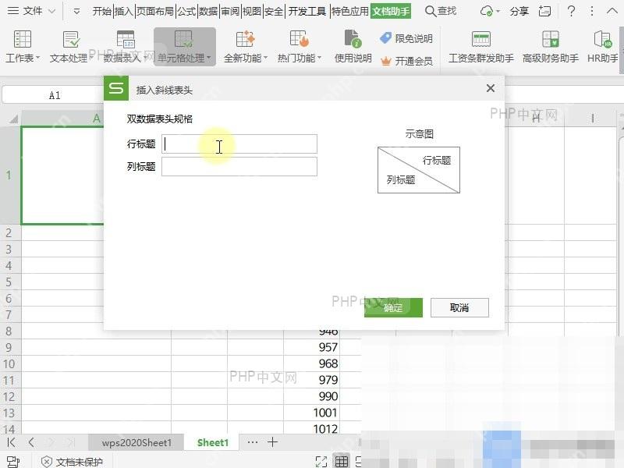Click the 查找 search icon
The width and height of the screenshot is (624, 468).
pos(431,11)
